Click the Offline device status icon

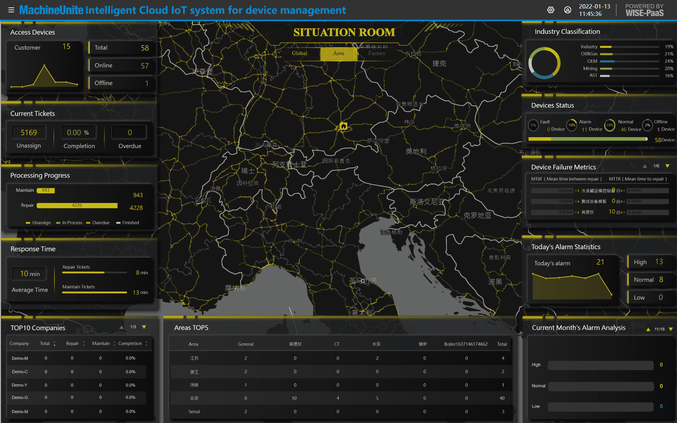pyautogui.click(x=648, y=125)
